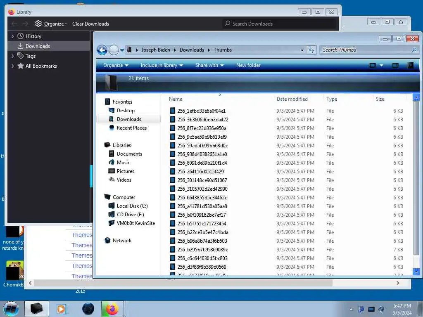Open Firefox from the taskbar
The width and height of the screenshot is (423, 317).
[112, 309]
